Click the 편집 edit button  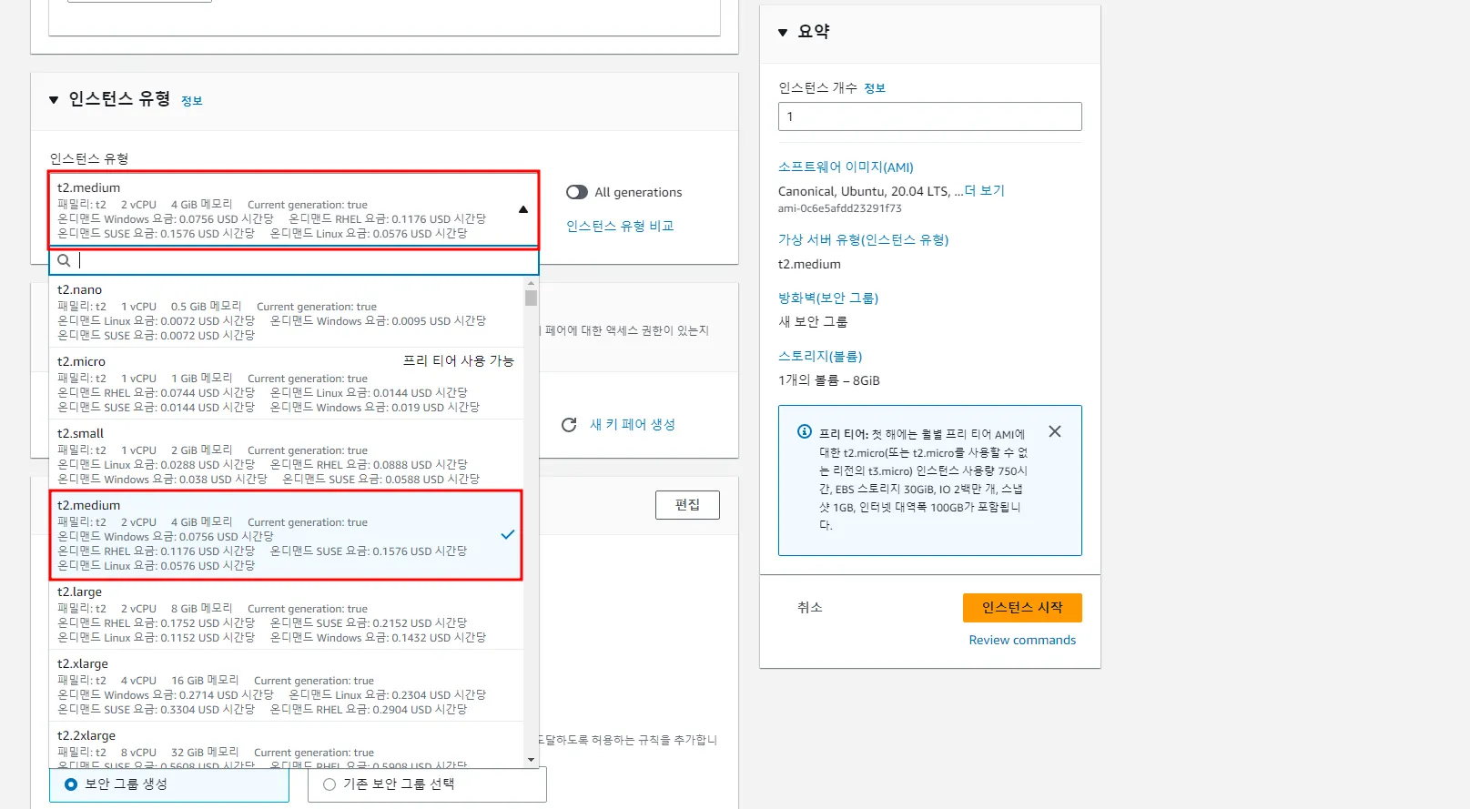(x=687, y=505)
